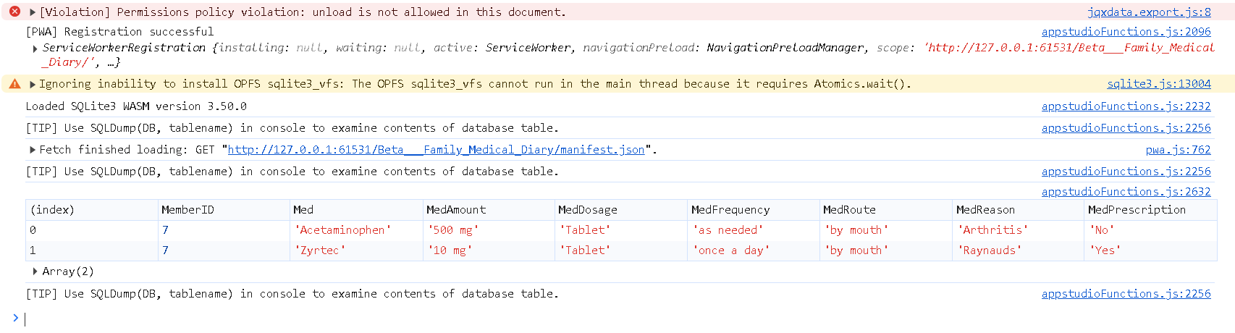Open the pwa.js:762 source link

click(1178, 150)
